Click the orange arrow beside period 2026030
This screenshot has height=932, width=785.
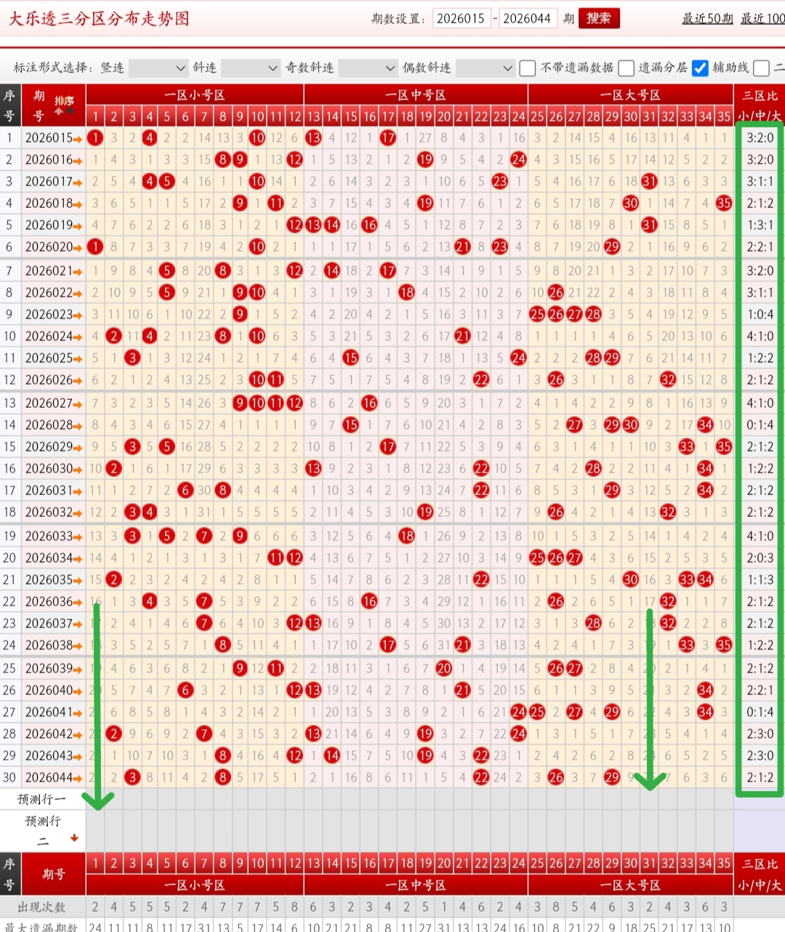click(78, 469)
